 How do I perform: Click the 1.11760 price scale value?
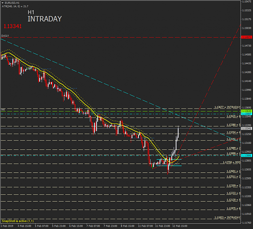(x=247, y=223)
